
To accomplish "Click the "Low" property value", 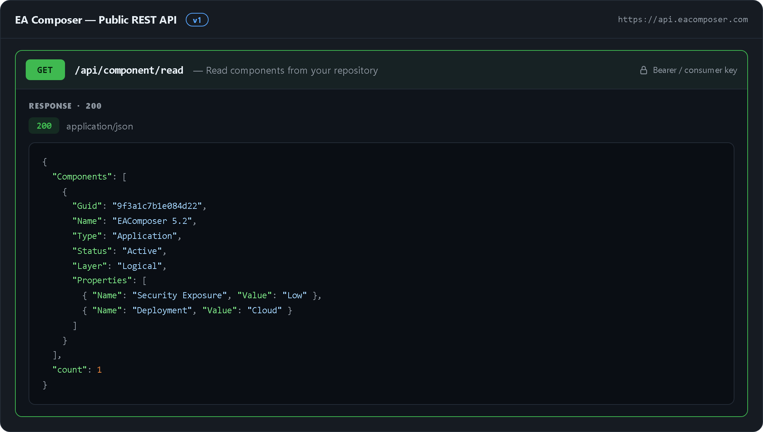I will pyautogui.click(x=295, y=295).
